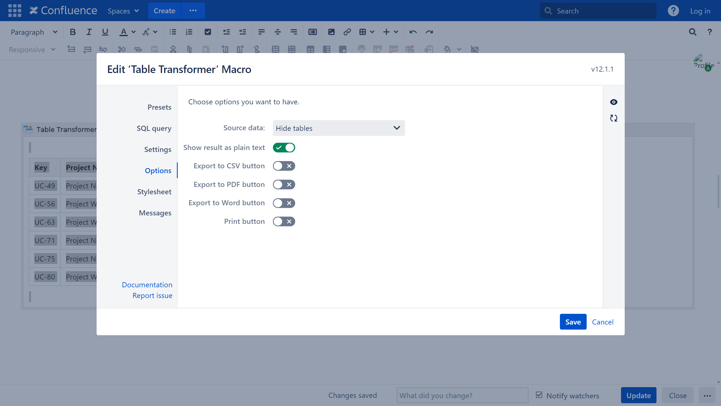The height and width of the screenshot is (406, 721).
Task: Click the Bold formatting icon
Action: (73, 32)
